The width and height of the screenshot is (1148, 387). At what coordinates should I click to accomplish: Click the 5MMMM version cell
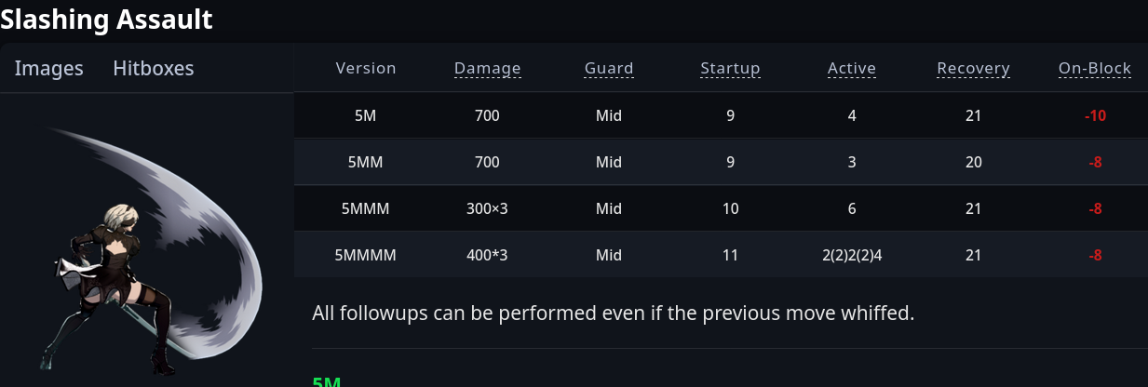(366, 254)
